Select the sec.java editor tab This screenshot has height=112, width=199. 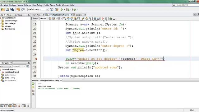click(79, 15)
